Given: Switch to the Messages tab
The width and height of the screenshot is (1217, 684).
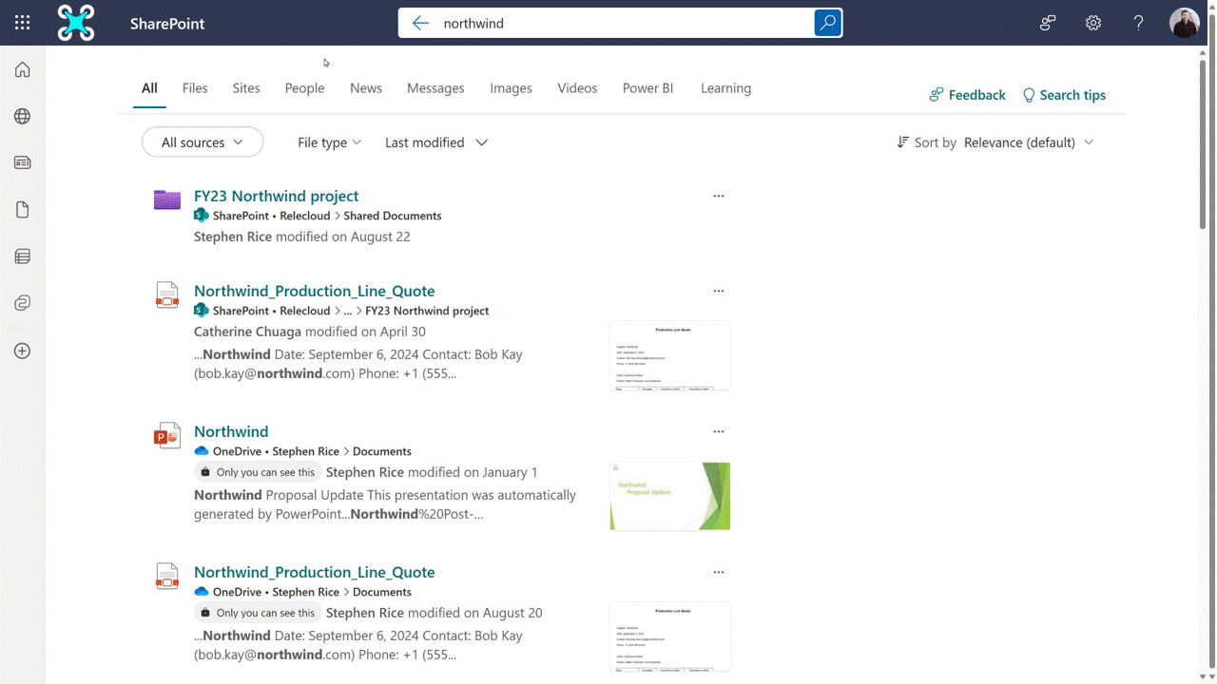Looking at the screenshot, I should [x=435, y=88].
